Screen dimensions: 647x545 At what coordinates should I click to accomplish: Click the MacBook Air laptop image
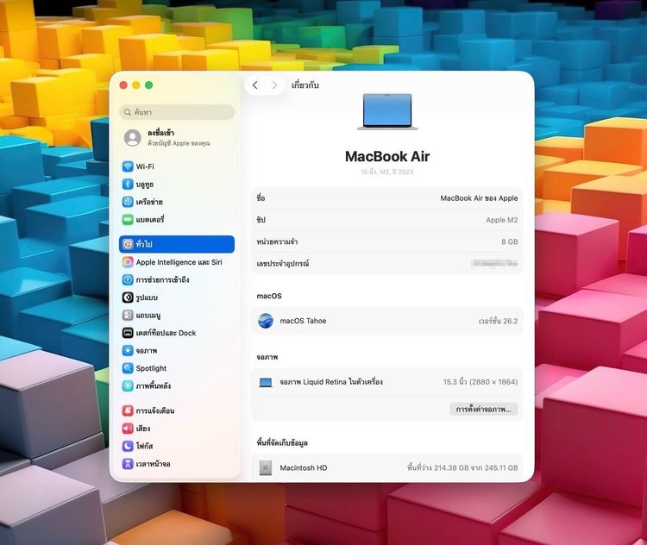tap(387, 112)
